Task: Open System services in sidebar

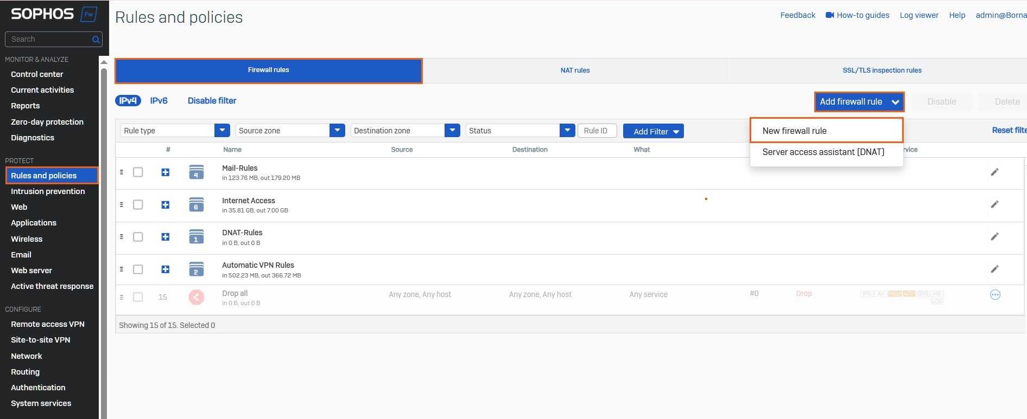Action: [41, 403]
